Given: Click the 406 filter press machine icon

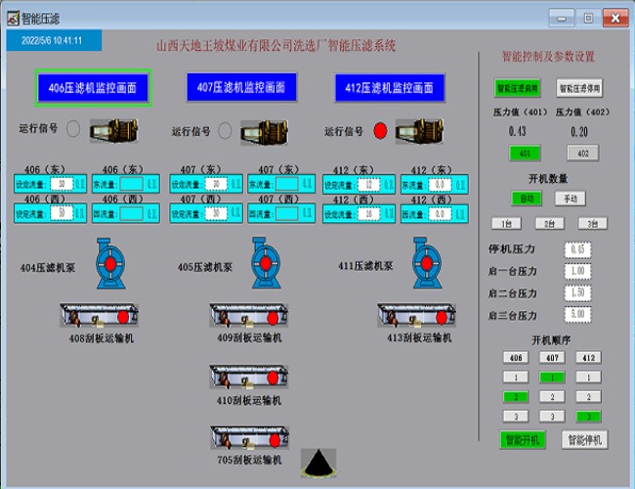Looking at the screenshot, I should coord(108,130).
